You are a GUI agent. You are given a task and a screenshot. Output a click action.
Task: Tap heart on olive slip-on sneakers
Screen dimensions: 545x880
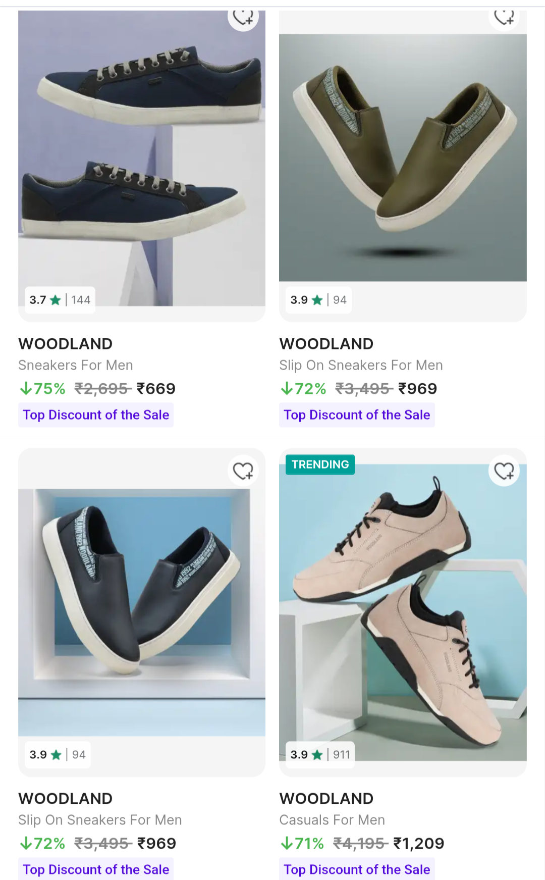[x=504, y=17]
